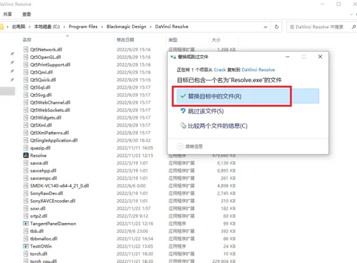357x263 pixels.
Task: Open the 查看 ribbon tab
Action: pos(27,15)
